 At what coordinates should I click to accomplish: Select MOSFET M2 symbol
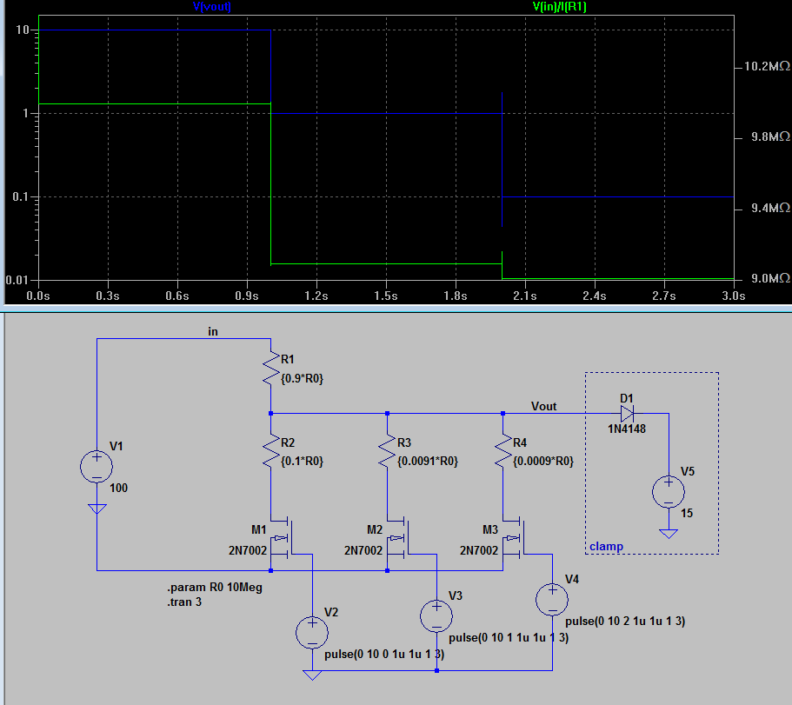(399, 538)
